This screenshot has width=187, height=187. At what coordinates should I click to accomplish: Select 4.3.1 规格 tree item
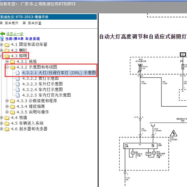pyautogui.click(x=27, y=61)
